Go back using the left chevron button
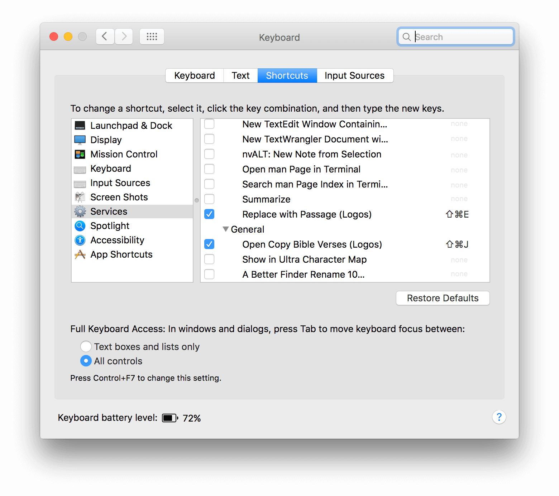 coord(105,37)
